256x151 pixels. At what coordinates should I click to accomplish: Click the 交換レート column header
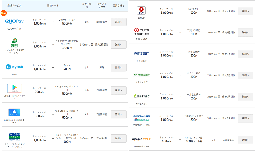pos(53,6)
